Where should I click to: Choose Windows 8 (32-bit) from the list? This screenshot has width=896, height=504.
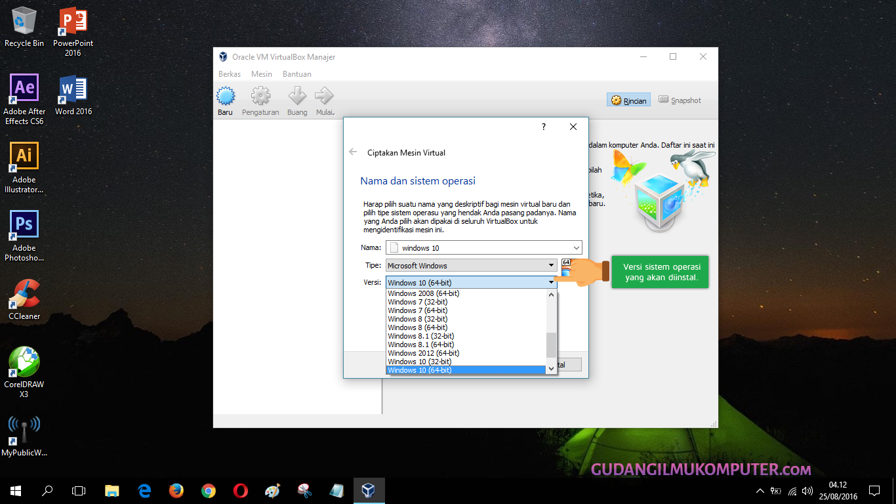click(466, 319)
